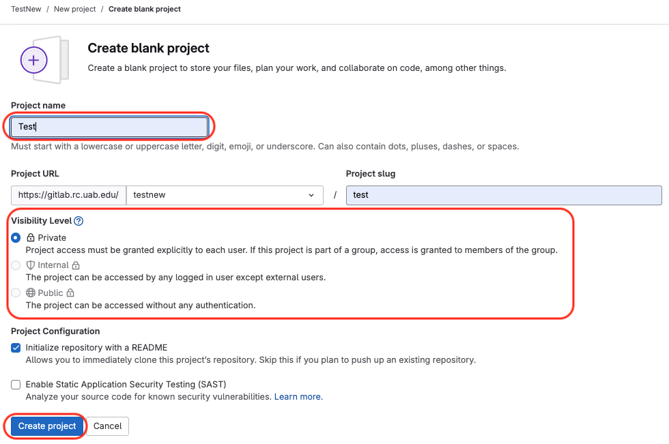The image size is (669, 444).
Task: Click the shield icon beside Internal
Action: [x=31, y=265]
